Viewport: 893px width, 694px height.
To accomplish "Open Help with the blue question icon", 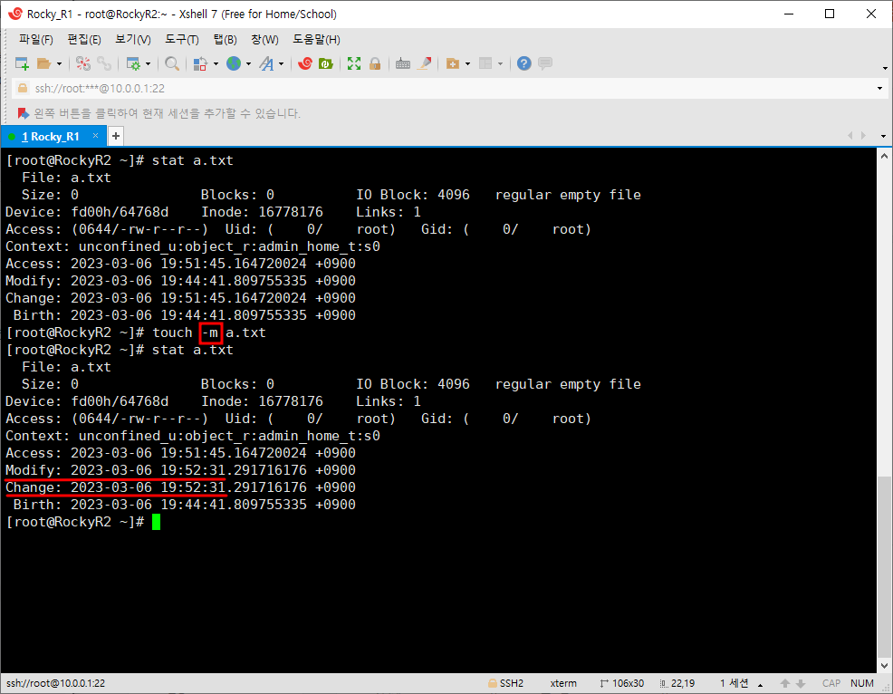I will tap(524, 63).
